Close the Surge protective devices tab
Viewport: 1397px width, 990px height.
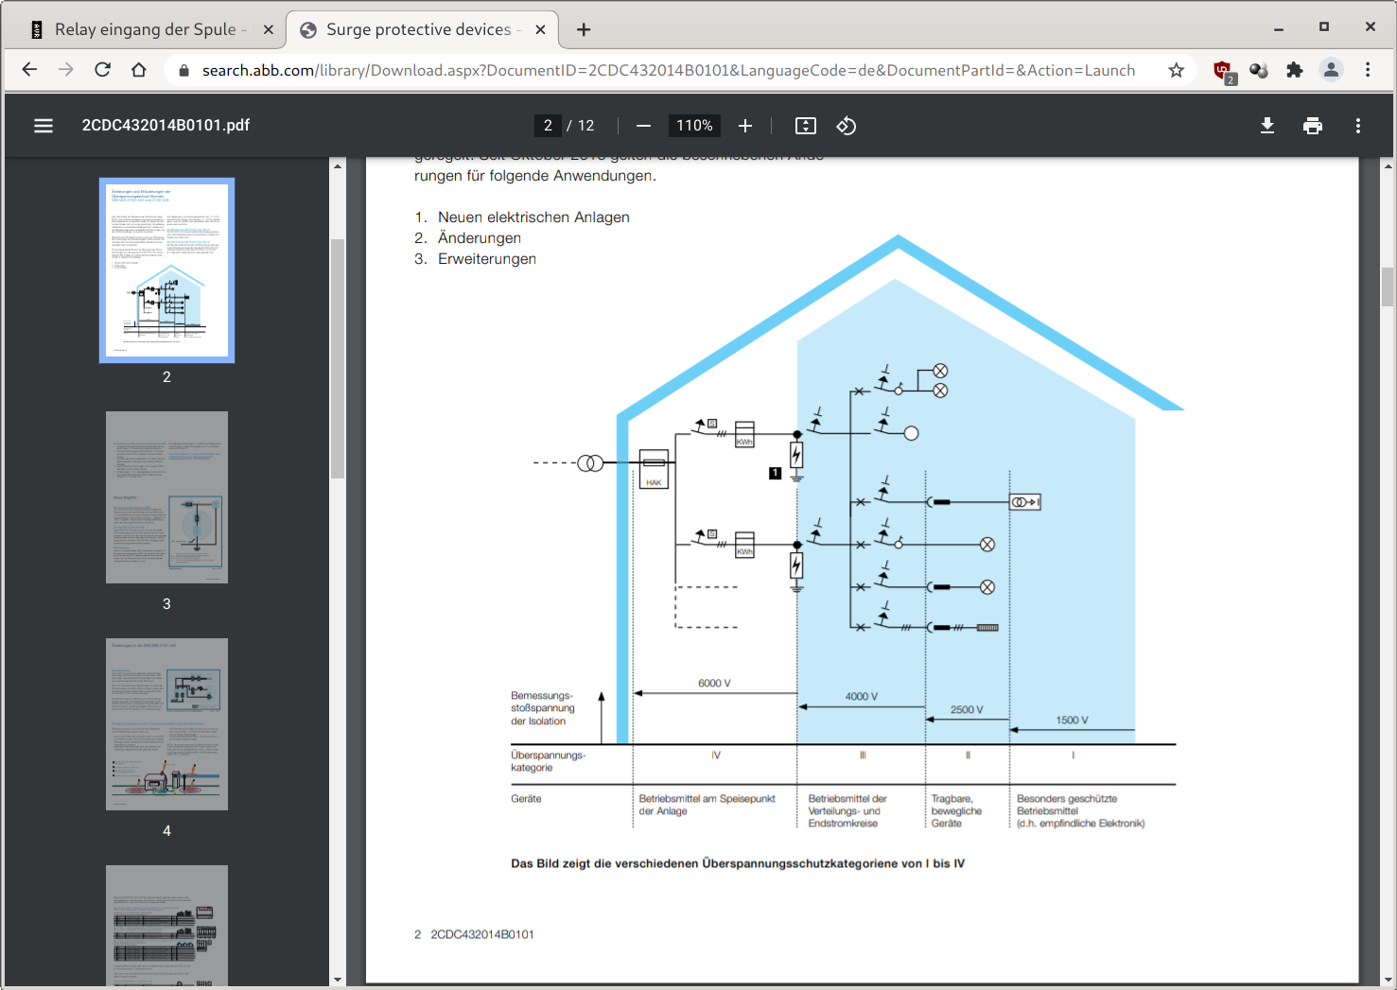click(541, 29)
